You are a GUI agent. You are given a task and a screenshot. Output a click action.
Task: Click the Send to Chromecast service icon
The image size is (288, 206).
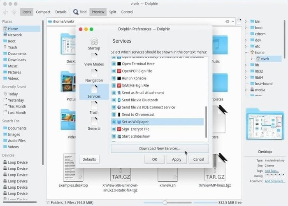(119, 115)
